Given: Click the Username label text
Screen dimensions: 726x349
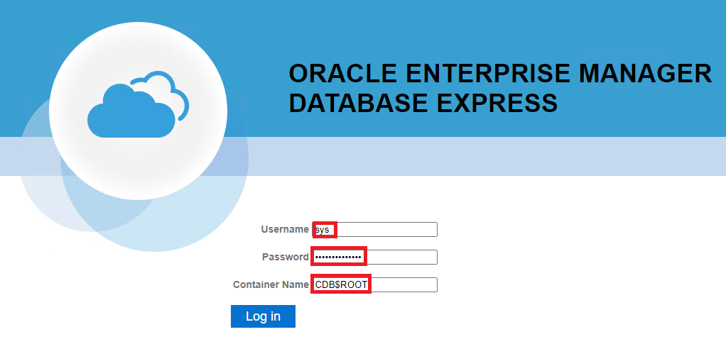Looking at the screenshot, I should 285,229.
